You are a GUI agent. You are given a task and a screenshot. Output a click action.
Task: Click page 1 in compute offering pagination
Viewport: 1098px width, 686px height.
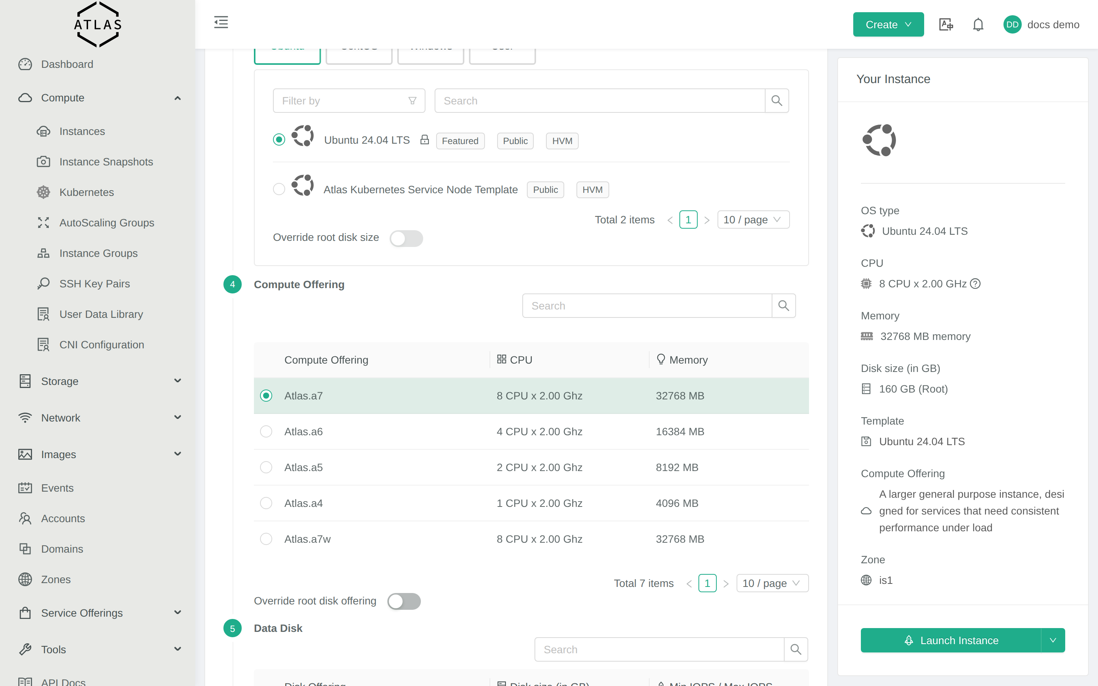[707, 583]
